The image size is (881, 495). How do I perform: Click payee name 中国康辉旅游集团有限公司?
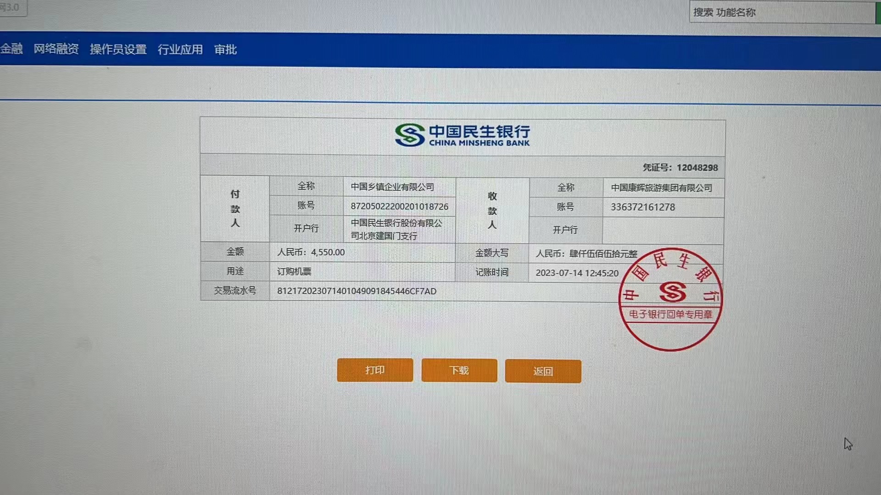coord(661,188)
